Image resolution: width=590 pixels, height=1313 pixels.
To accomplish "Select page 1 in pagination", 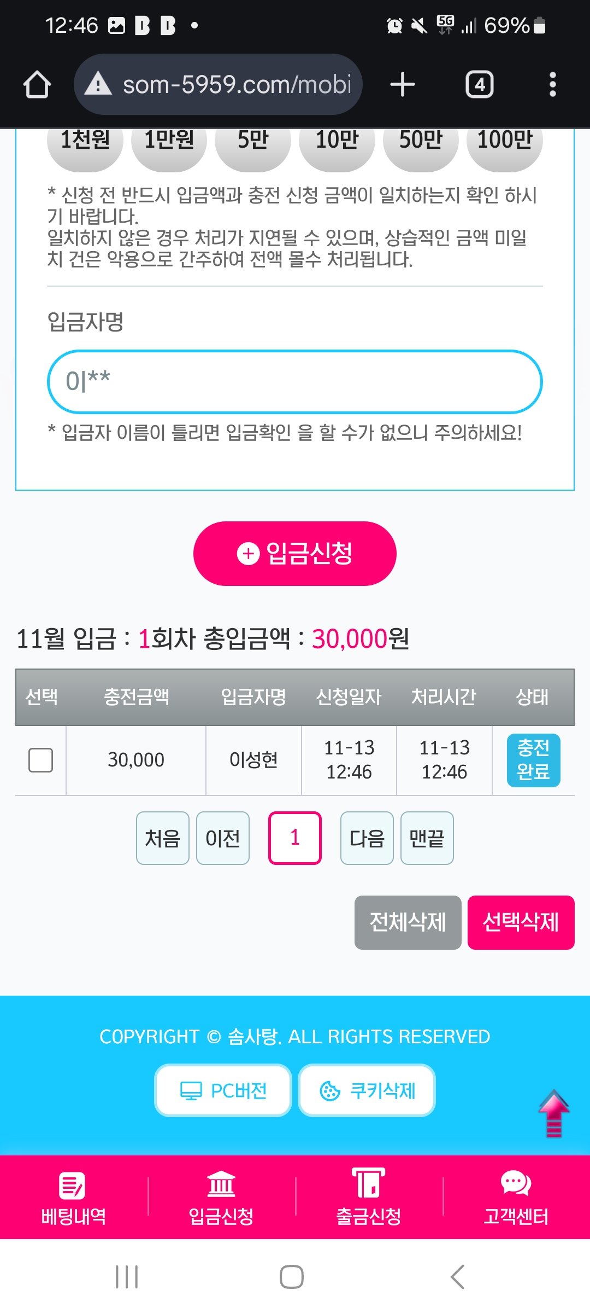I will (294, 838).
